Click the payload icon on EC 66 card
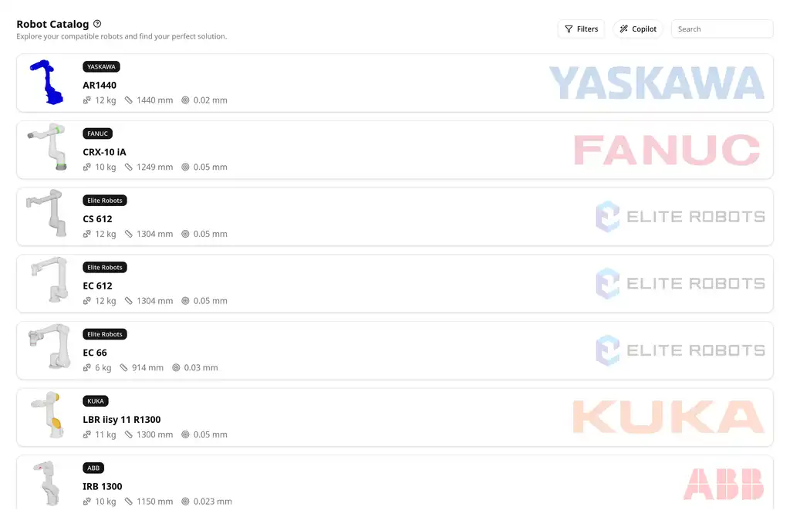790x517 pixels. [87, 368]
